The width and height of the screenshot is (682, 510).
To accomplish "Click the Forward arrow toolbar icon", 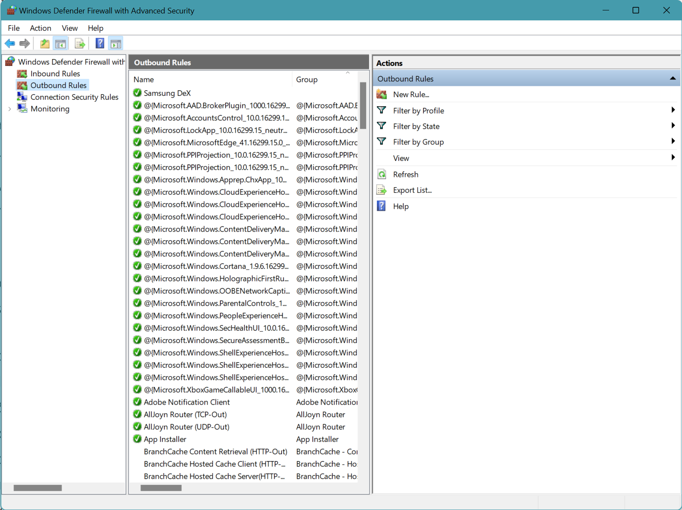I will pyautogui.click(x=25, y=43).
